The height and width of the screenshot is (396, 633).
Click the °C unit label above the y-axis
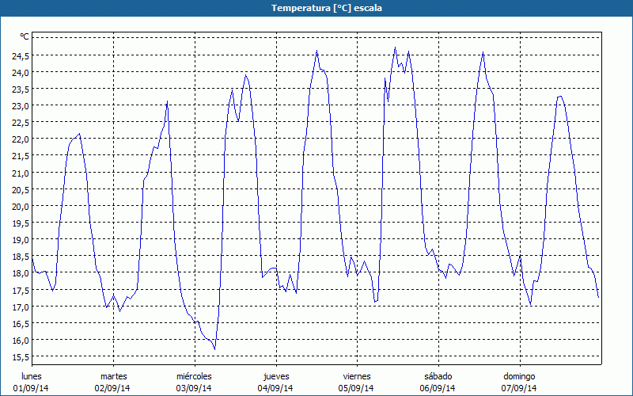point(25,36)
